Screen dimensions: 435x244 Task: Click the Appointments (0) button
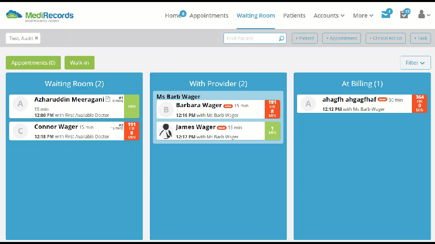[x=33, y=63]
